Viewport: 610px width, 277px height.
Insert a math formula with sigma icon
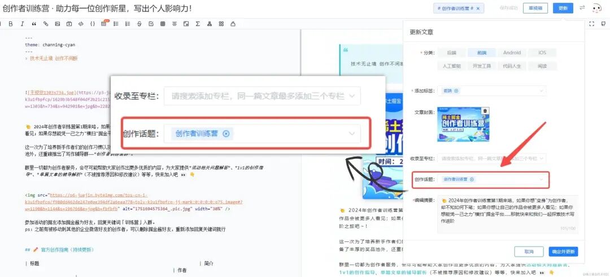[x=198, y=24]
